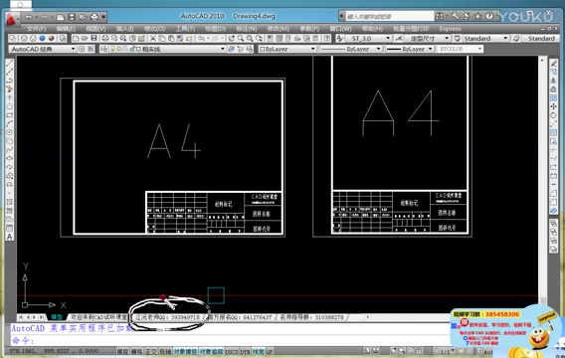Click the Zoom Realtime magnifier icon

click(x=241, y=38)
